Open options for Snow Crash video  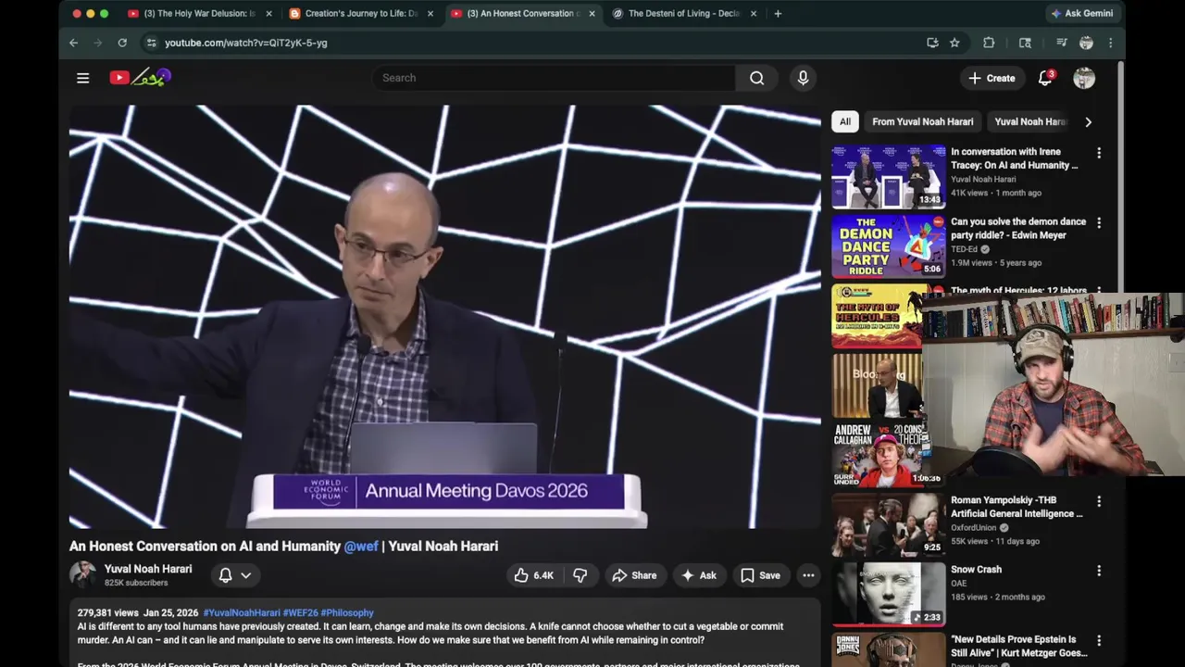tap(1099, 571)
